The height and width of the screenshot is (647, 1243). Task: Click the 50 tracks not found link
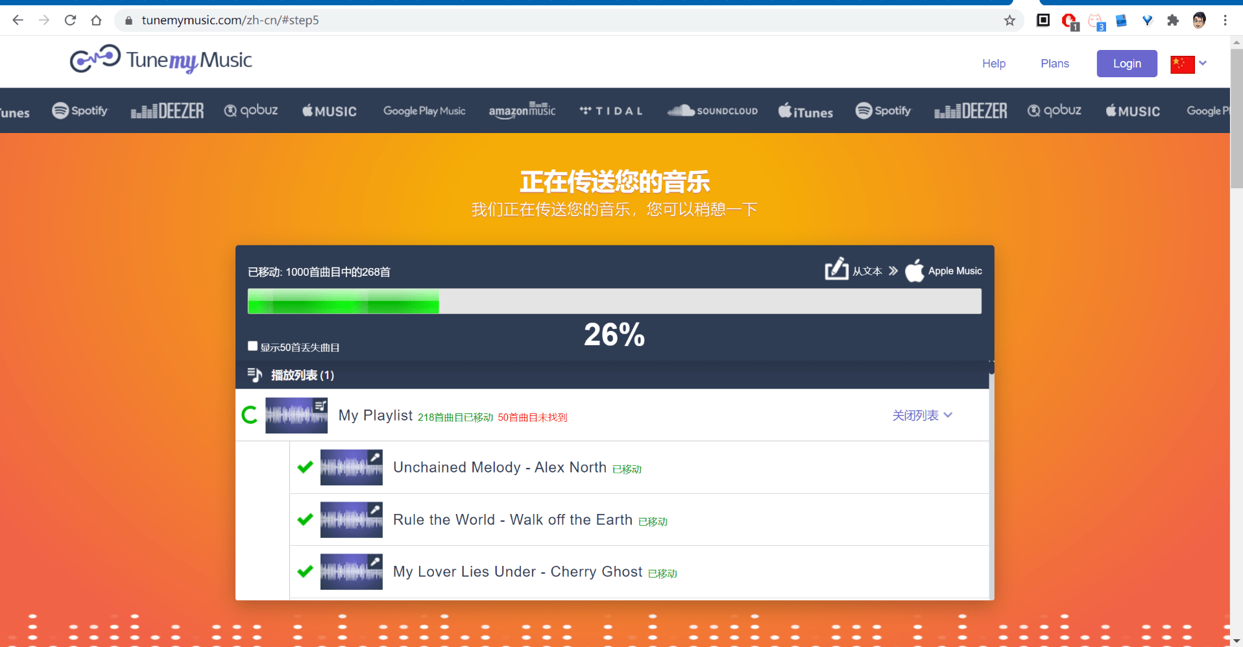[532, 417]
